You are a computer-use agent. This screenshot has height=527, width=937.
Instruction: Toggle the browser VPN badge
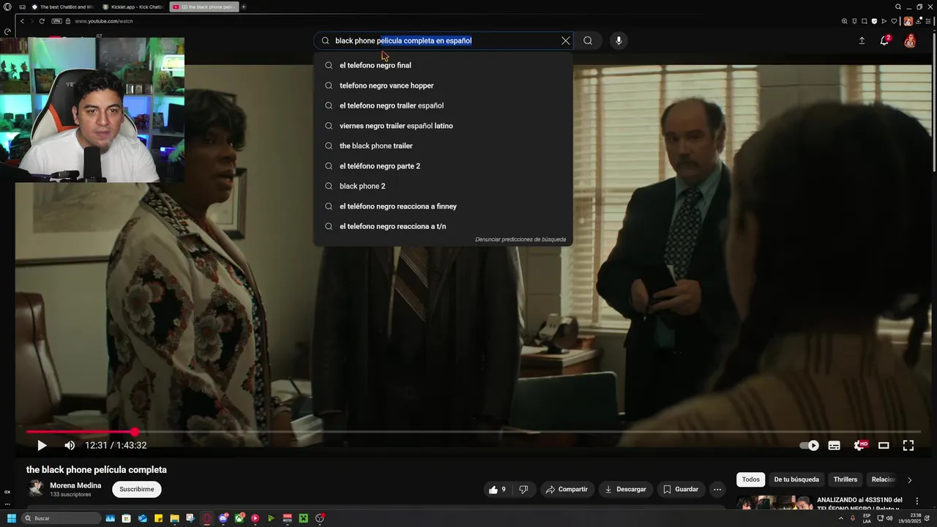[x=57, y=21]
